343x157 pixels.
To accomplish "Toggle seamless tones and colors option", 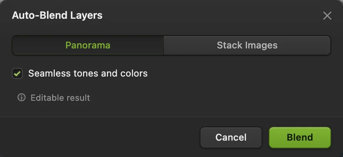I will 17,73.
